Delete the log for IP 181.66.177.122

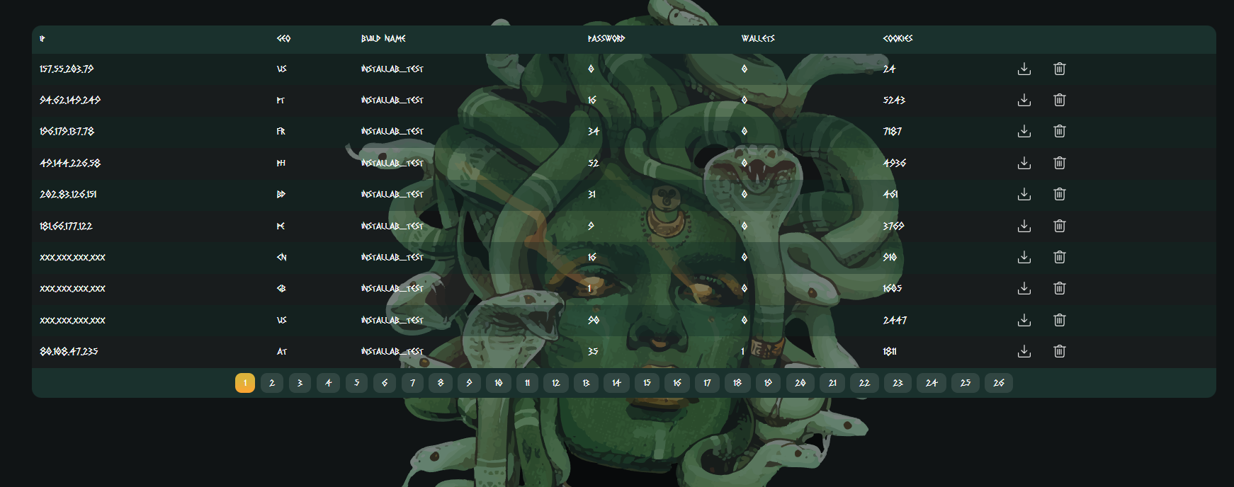pyautogui.click(x=1060, y=226)
